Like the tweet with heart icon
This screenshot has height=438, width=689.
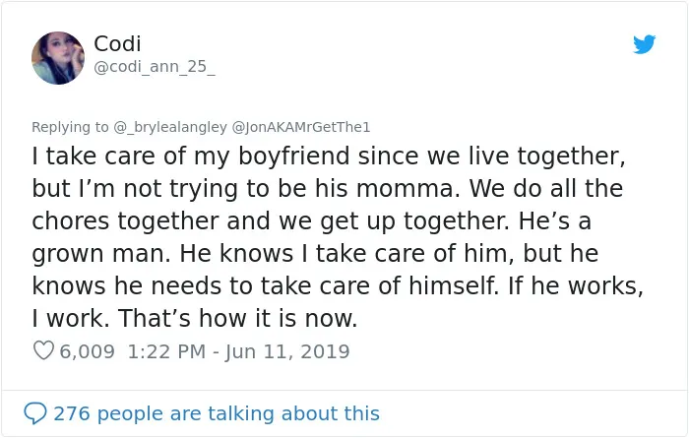[x=43, y=350]
